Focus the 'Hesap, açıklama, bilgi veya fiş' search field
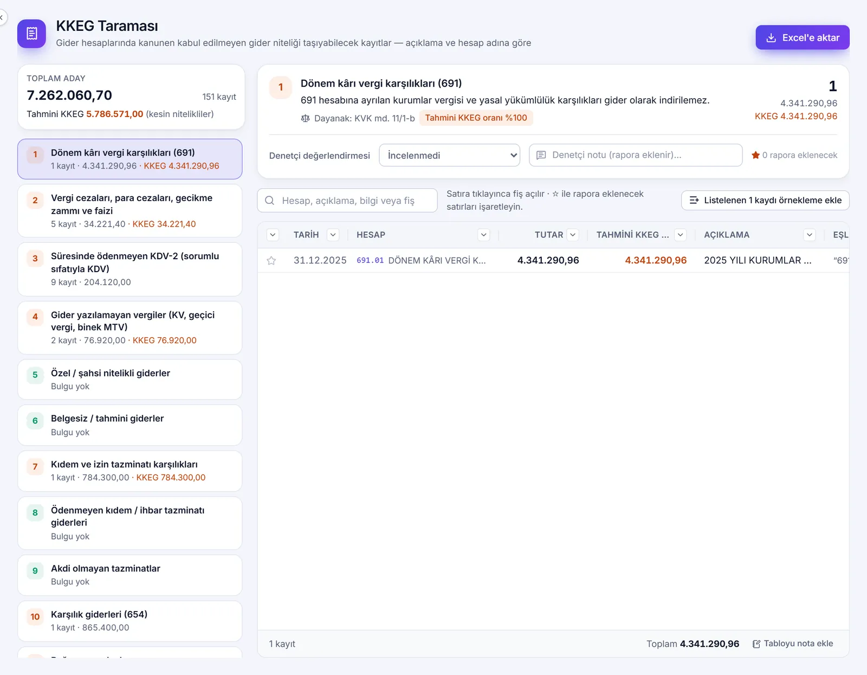Image resolution: width=867 pixels, height=675 pixels. pos(347,201)
